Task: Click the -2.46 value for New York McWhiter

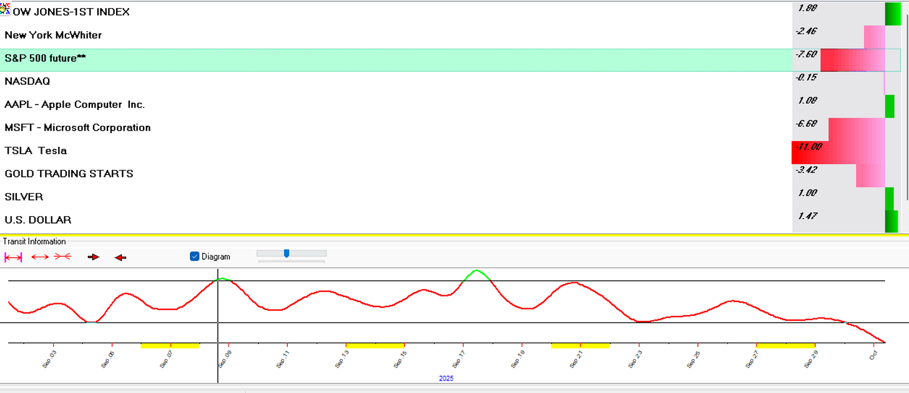Action: pyautogui.click(x=806, y=31)
